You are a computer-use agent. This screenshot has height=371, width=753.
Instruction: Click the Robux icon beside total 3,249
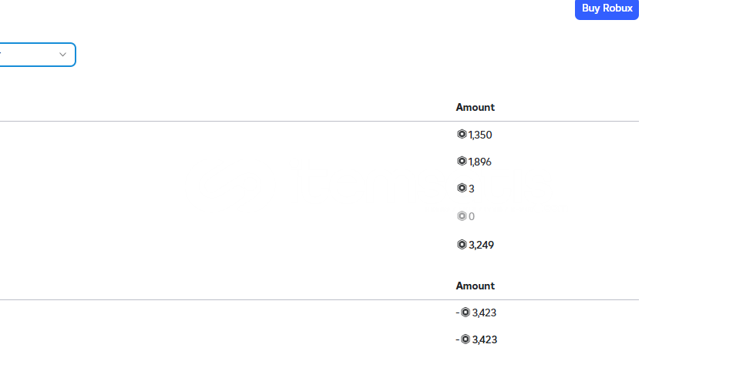tap(462, 245)
